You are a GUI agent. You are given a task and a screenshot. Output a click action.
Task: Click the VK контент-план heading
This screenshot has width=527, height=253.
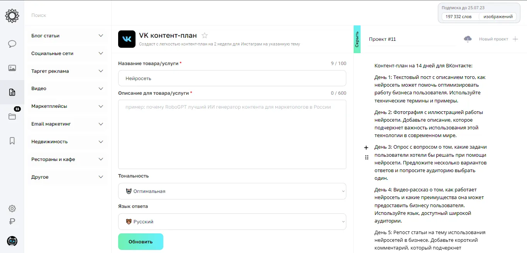pos(168,35)
